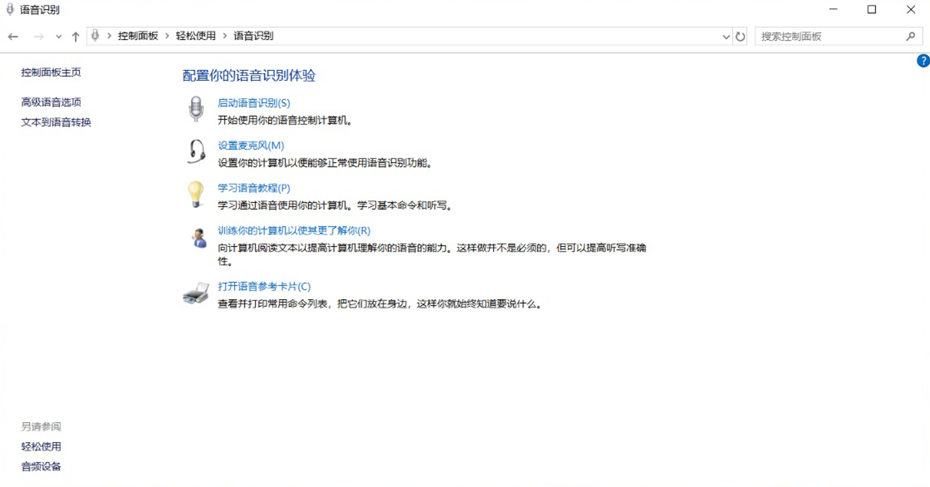Click the light bulb speech tutorial icon
This screenshot has width=930, height=487.
click(195, 194)
